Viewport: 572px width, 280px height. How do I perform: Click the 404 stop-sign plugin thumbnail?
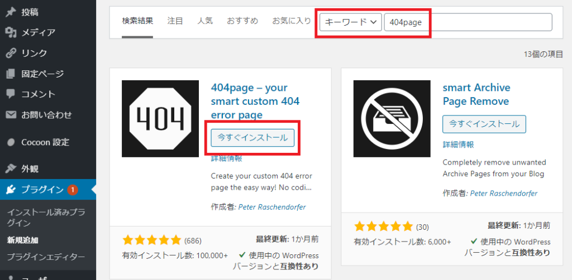160,119
